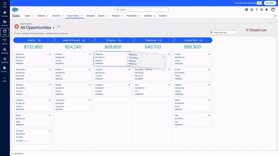The image size is (278, 156).
Task: Expand Opportunities tab dropdown chevron
Action: click(82, 16)
